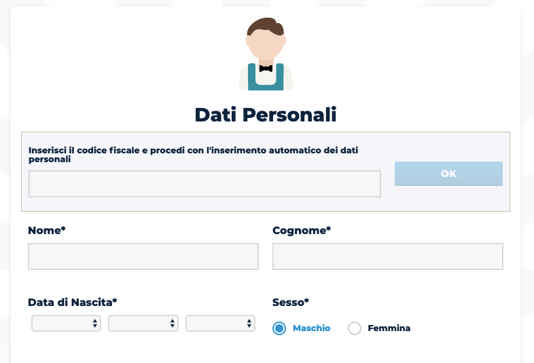Click the Nome* field label

coord(47,230)
